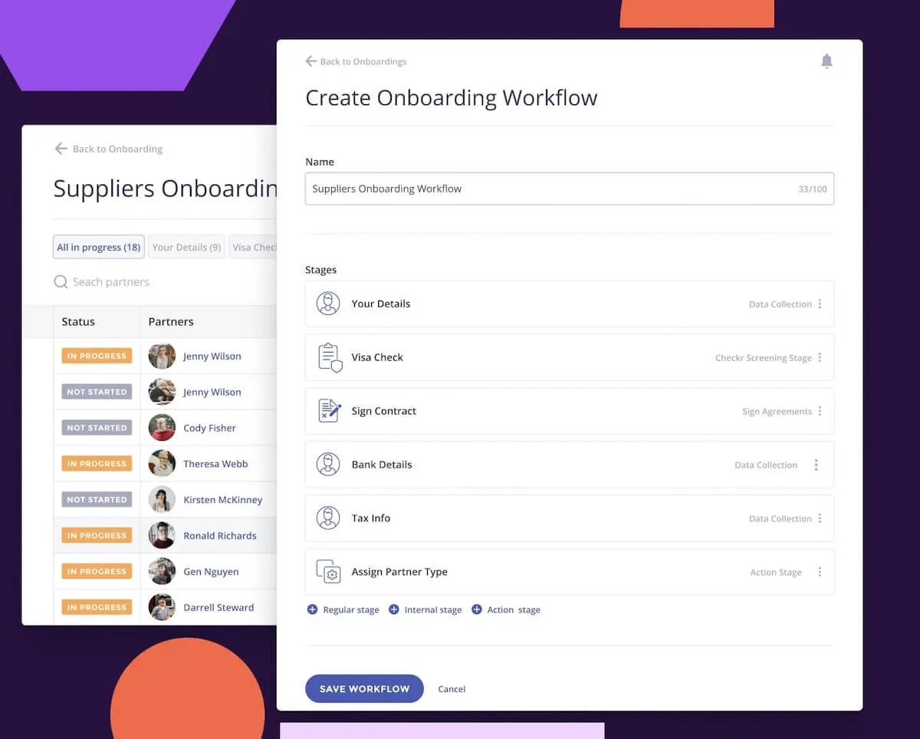Image resolution: width=920 pixels, height=739 pixels.
Task: Click first Jenny Wilson's avatar
Action: pos(162,356)
